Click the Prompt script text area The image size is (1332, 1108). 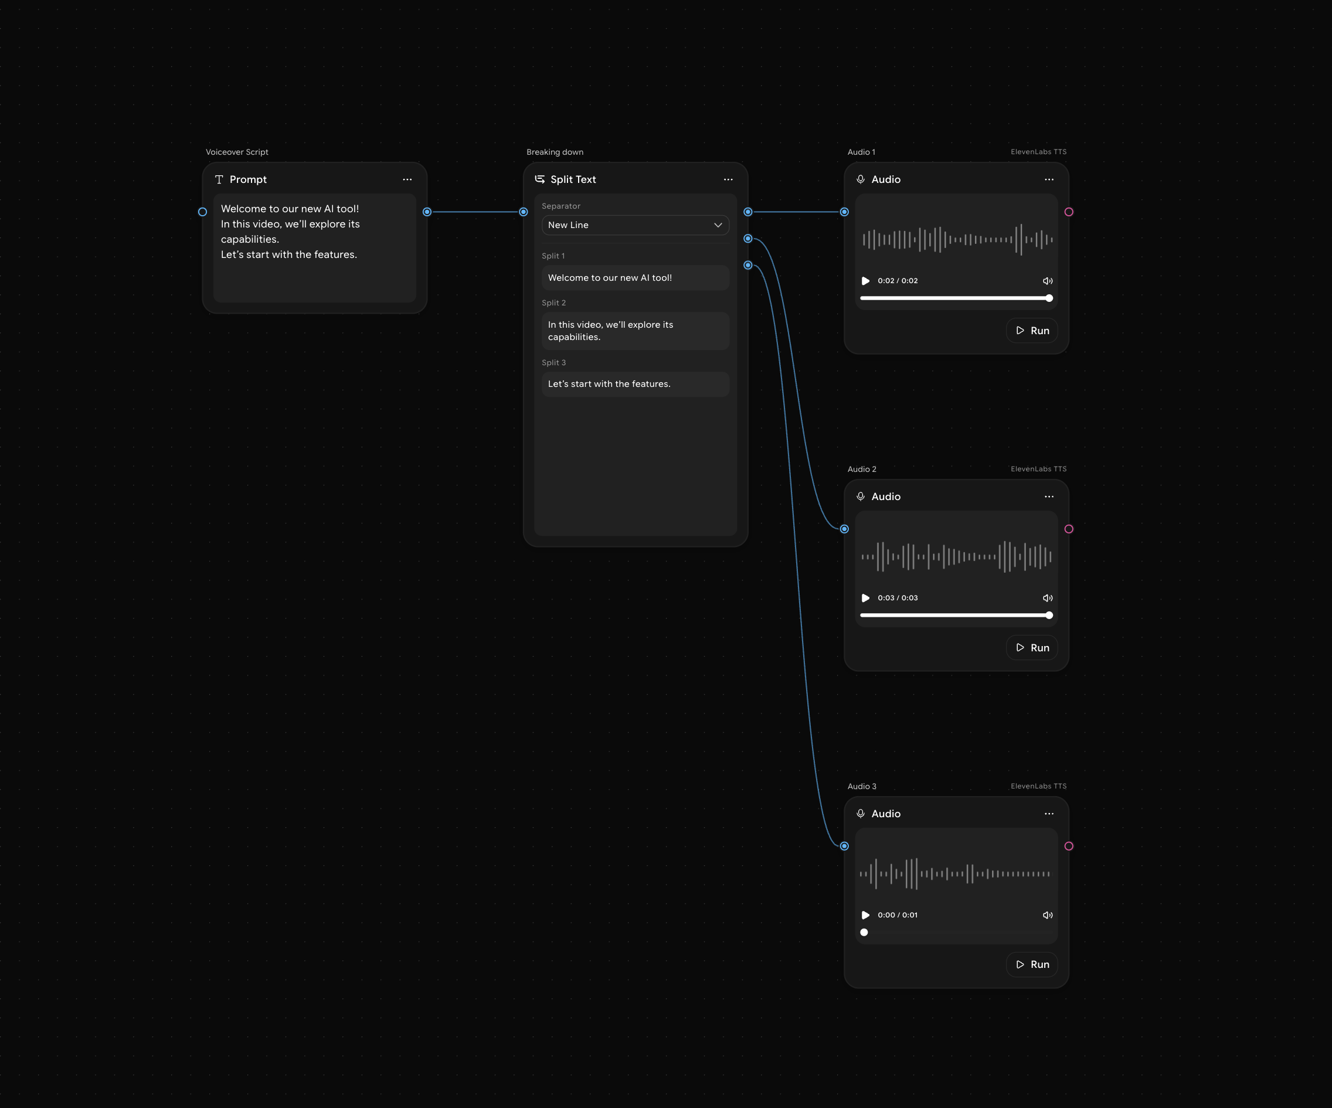click(314, 247)
